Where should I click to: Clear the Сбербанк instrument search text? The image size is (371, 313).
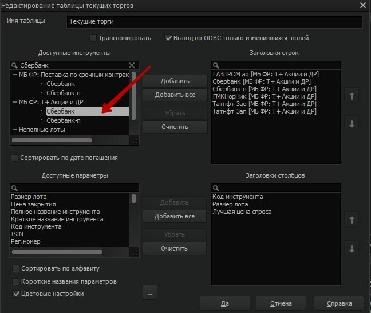tap(132, 65)
